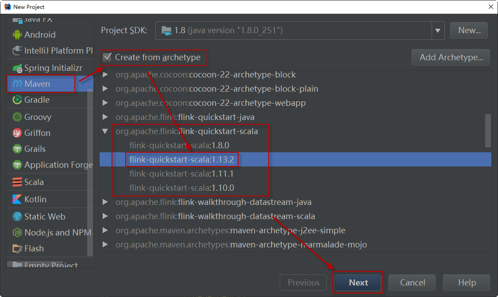The image size is (498, 297).
Task: Select Maven in the project type list
Action: click(37, 84)
